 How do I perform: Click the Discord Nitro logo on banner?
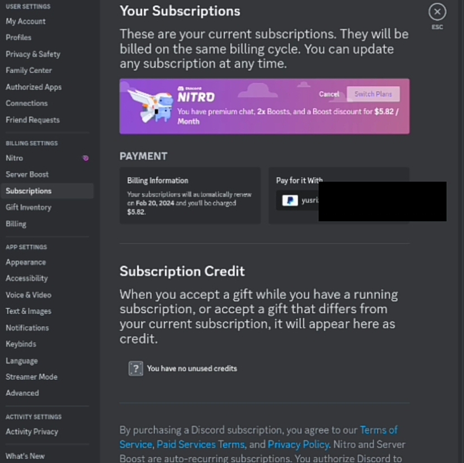[196, 94]
